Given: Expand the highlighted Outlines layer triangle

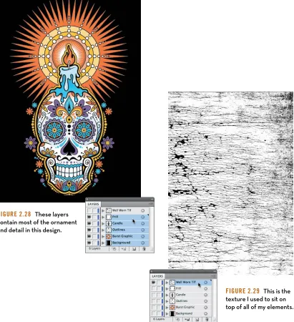Looking at the screenshot, I should point(103,230).
